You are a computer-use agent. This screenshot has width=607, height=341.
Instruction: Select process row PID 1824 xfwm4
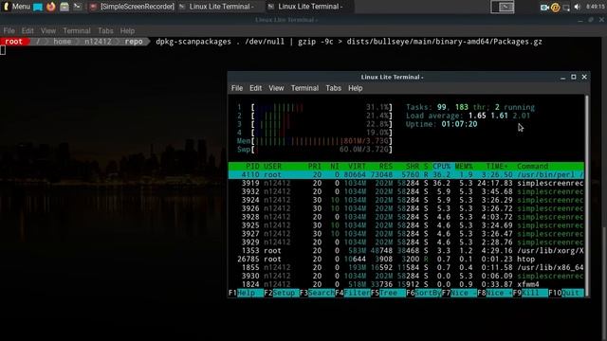coord(406,284)
